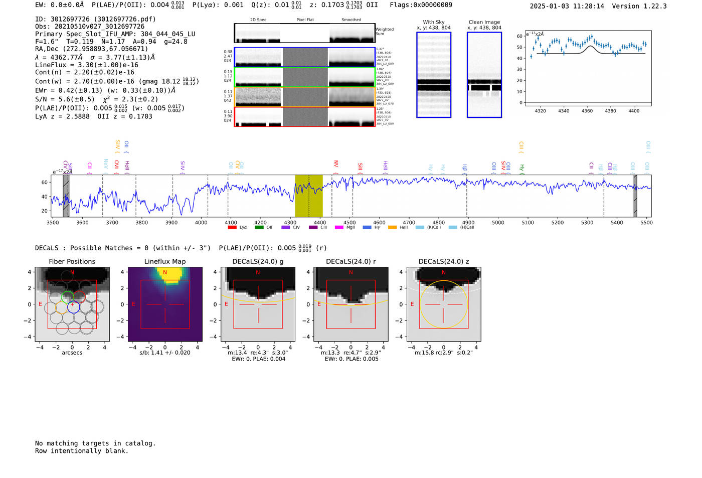Select the red-bordered 2D spectrum row
The height and width of the screenshot is (478, 702).
pyautogui.click(x=305, y=117)
